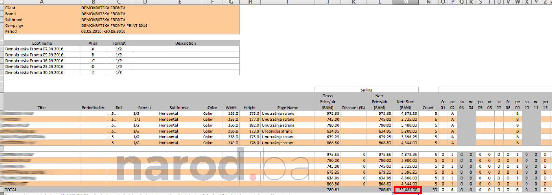Click the 'Nett Price/air (BAM)' heading
The width and height of the screenshot is (552, 195).
pos(379,102)
